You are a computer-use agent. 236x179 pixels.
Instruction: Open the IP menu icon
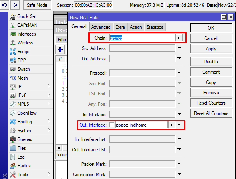(x=13, y=87)
